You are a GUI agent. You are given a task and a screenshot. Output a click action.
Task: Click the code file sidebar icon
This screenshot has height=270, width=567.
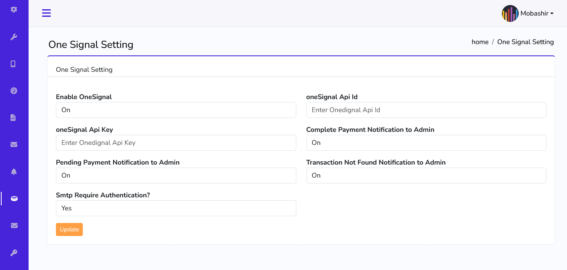coord(14,118)
